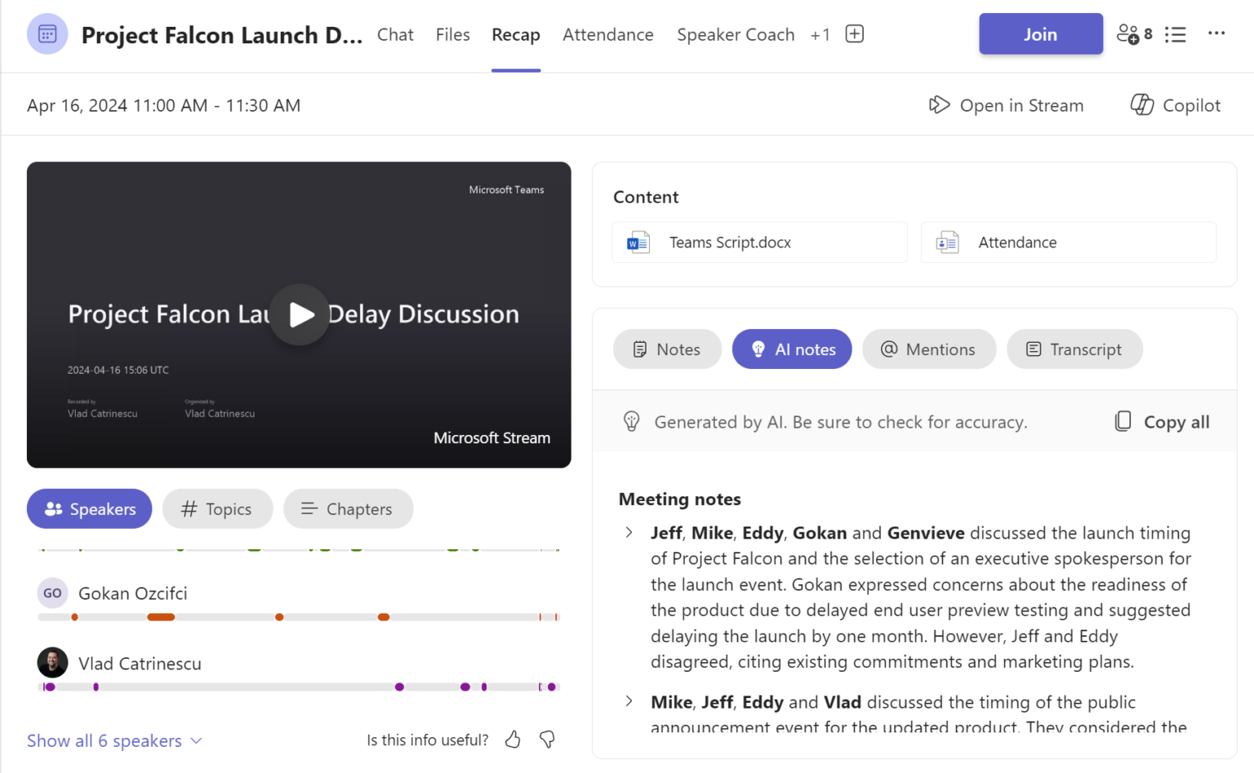Play the meeting recording video
The height and width of the screenshot is (773, 1254).
coord(300,314)
